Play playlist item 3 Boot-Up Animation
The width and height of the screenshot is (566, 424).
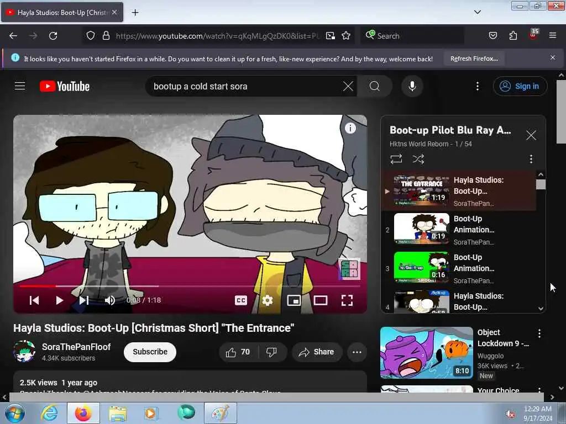click(x=458, y=269)
